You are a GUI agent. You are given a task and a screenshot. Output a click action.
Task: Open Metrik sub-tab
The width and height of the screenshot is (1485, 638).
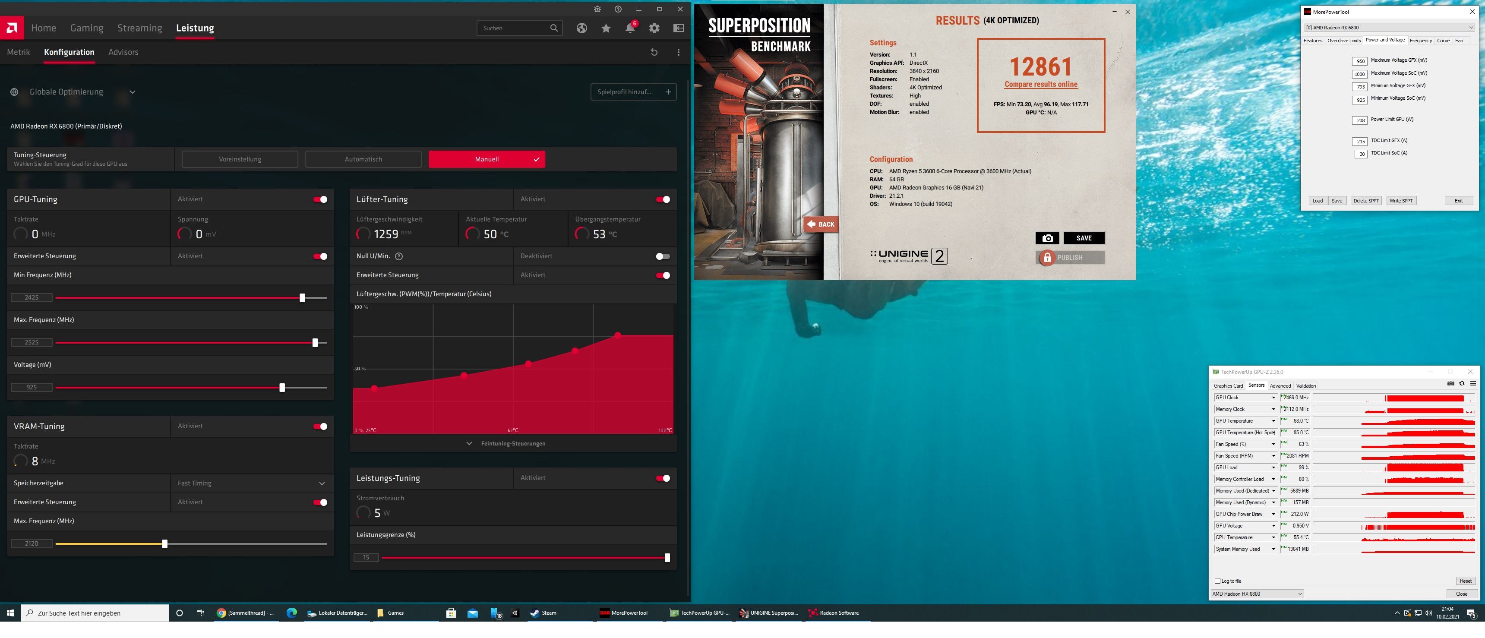(19, 52)
